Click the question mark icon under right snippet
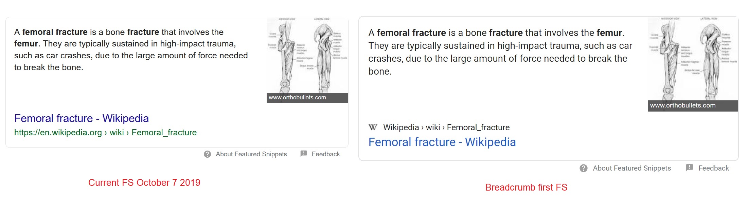The height and width of the screenshot is (197, 748). (584, 168)
